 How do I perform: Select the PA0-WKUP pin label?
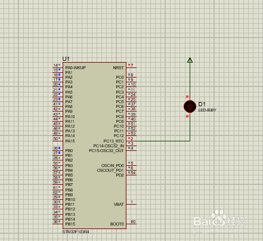(76, 67)
